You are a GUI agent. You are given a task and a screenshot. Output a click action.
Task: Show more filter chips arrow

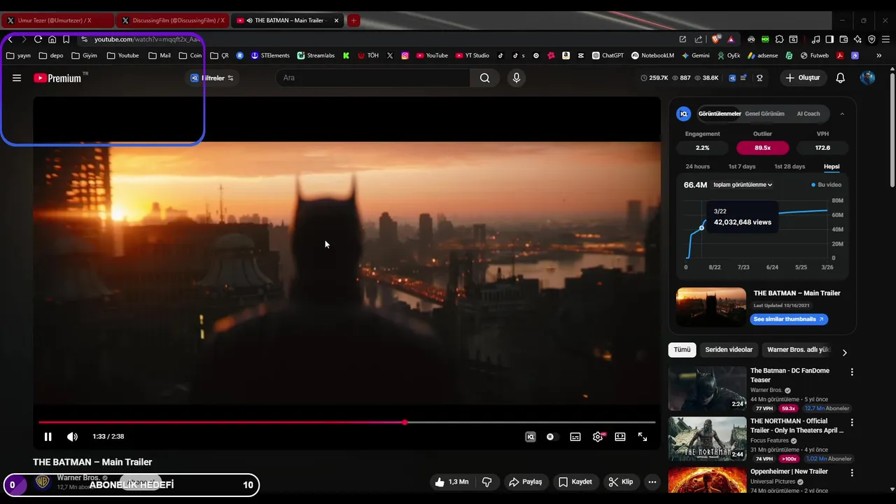(844, 352)
